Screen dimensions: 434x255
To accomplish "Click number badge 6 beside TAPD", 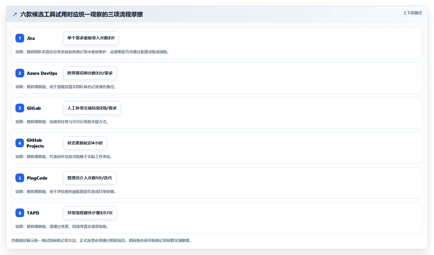I will [x=20, y=213].
